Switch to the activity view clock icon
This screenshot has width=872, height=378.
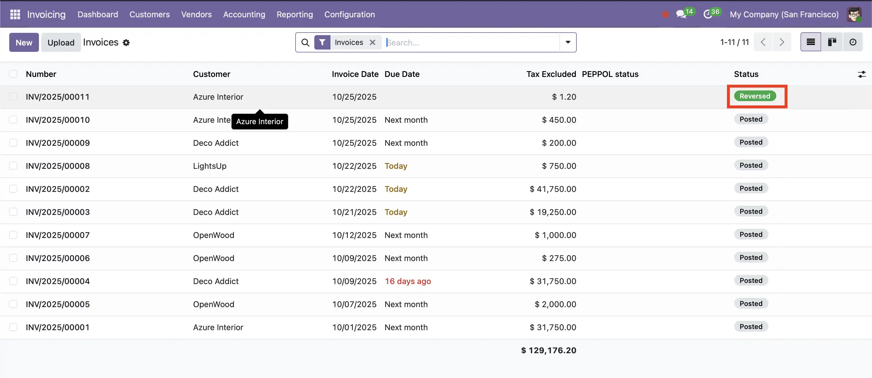coord(853,42)
